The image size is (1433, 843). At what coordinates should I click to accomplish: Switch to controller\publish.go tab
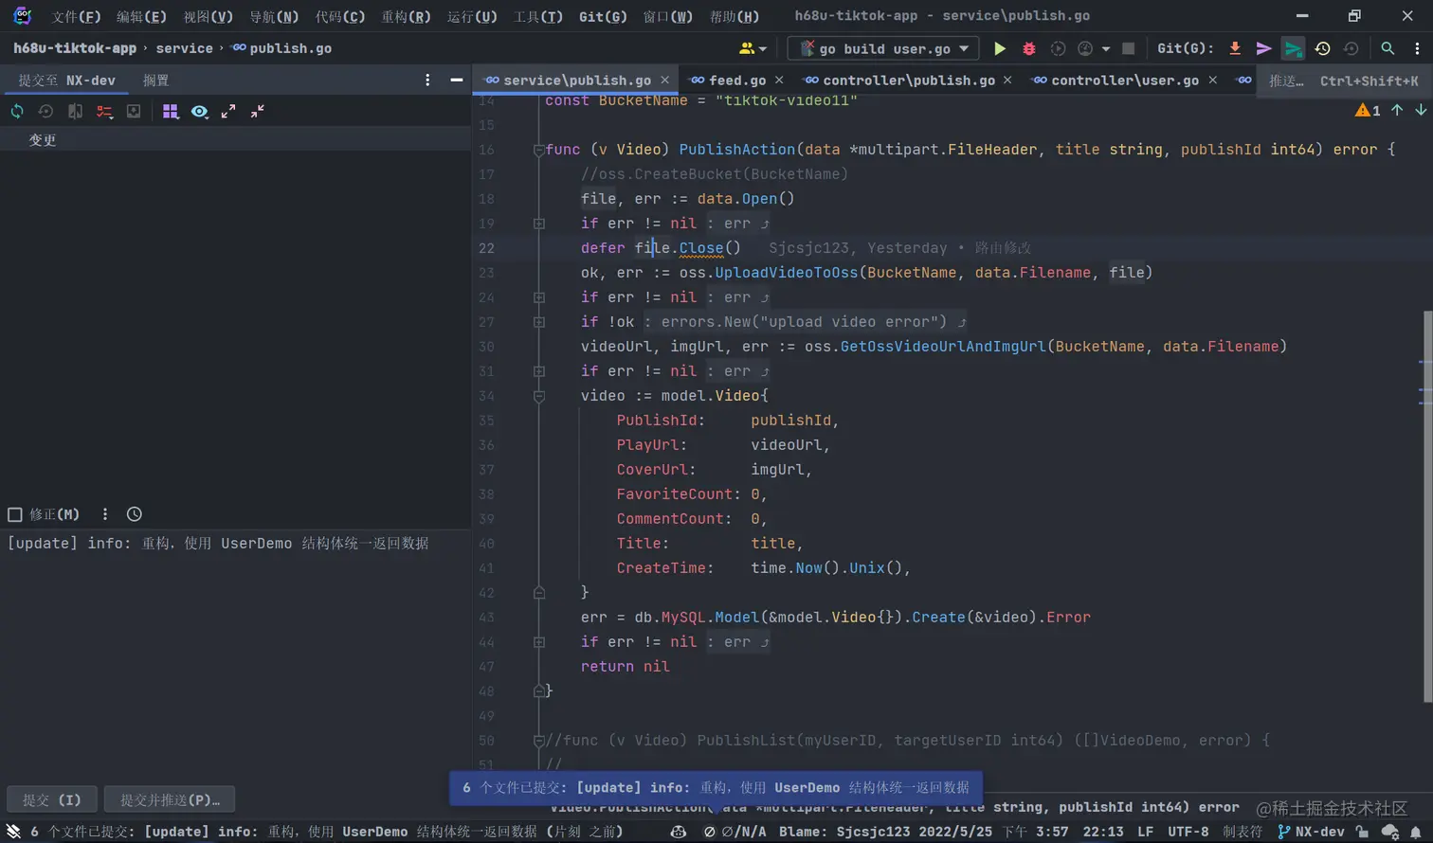click(908, 81)
